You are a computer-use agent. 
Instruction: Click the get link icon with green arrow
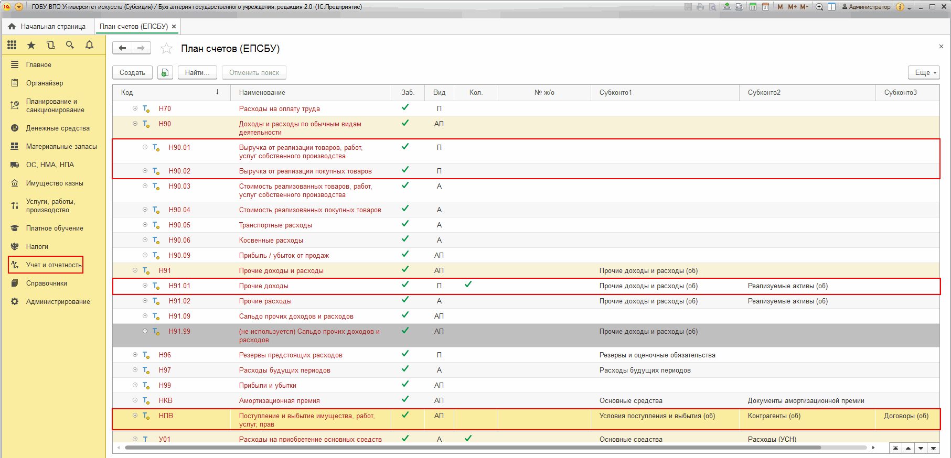pyautogui.click(x=726, y=7)
